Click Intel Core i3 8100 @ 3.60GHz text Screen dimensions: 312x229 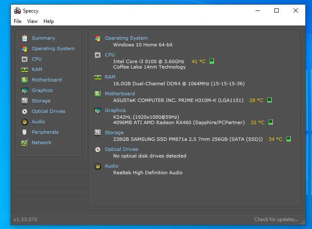coord(149,61)
